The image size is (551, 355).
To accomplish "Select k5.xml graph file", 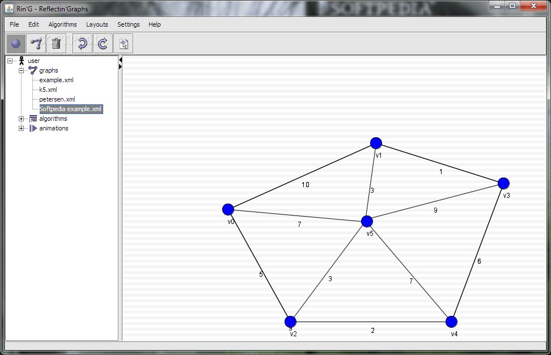I will tap(48, 90).
